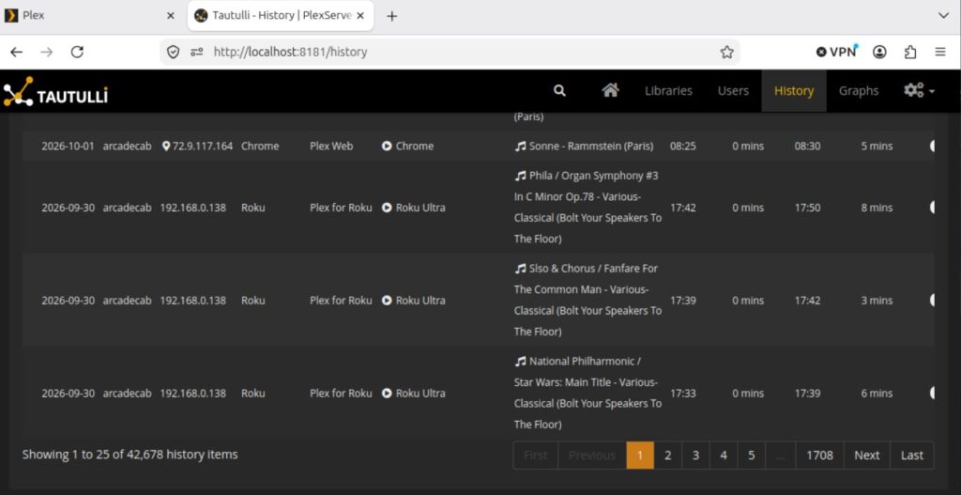
Task: Click music note icon beside Fanfare For The Common Man
Action: pos(520,269)
